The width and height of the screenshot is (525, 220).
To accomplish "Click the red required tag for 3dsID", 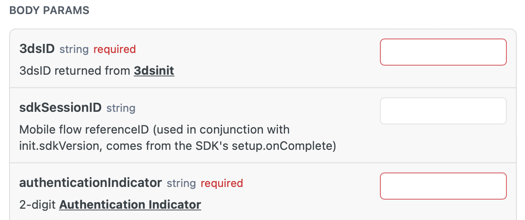I will [x=115, y=49].
